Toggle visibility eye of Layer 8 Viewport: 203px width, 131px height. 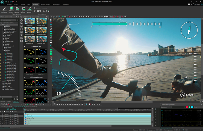click(x=1, y=114)
